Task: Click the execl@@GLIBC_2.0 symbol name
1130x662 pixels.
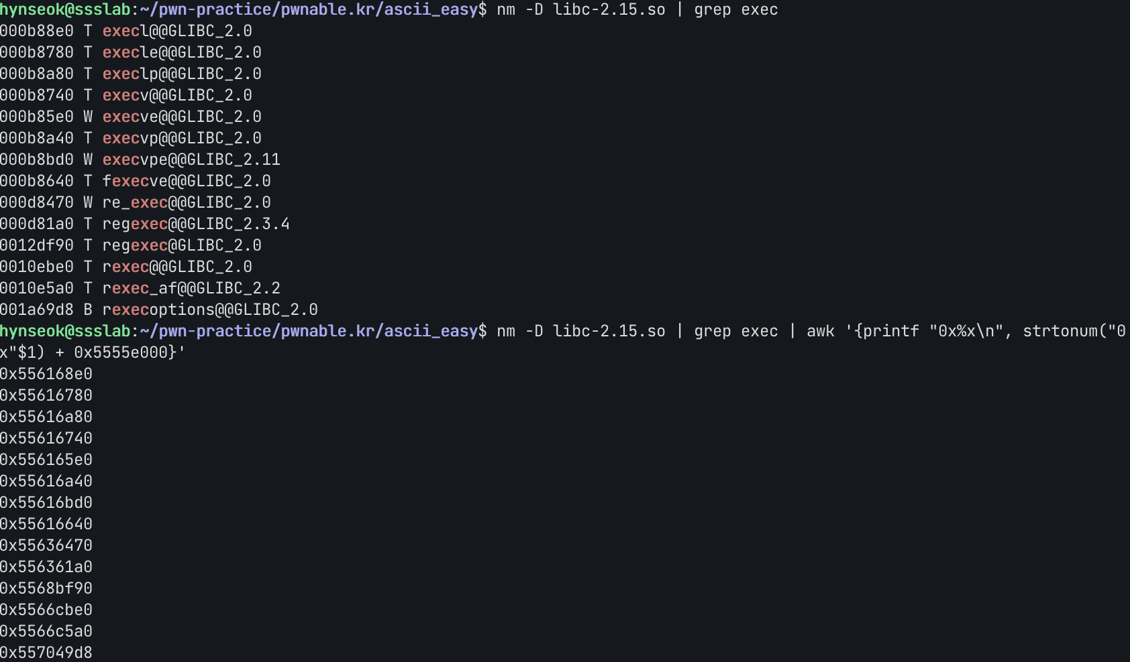Action: click(x=177, y=31)
